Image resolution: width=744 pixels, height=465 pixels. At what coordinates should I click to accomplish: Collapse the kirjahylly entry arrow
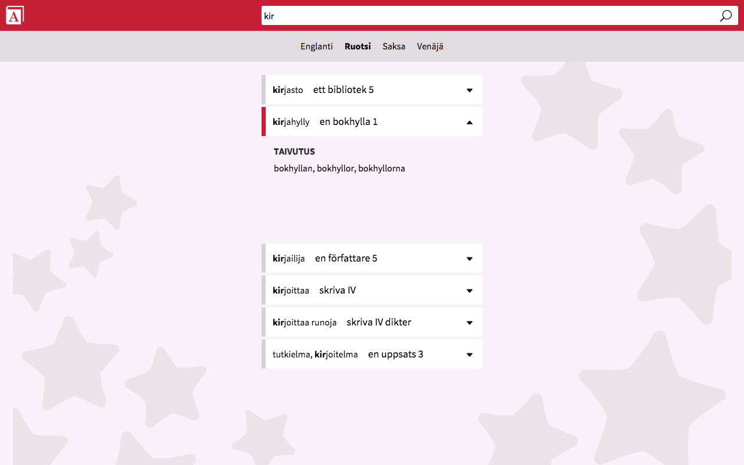[x=470, y=122]
